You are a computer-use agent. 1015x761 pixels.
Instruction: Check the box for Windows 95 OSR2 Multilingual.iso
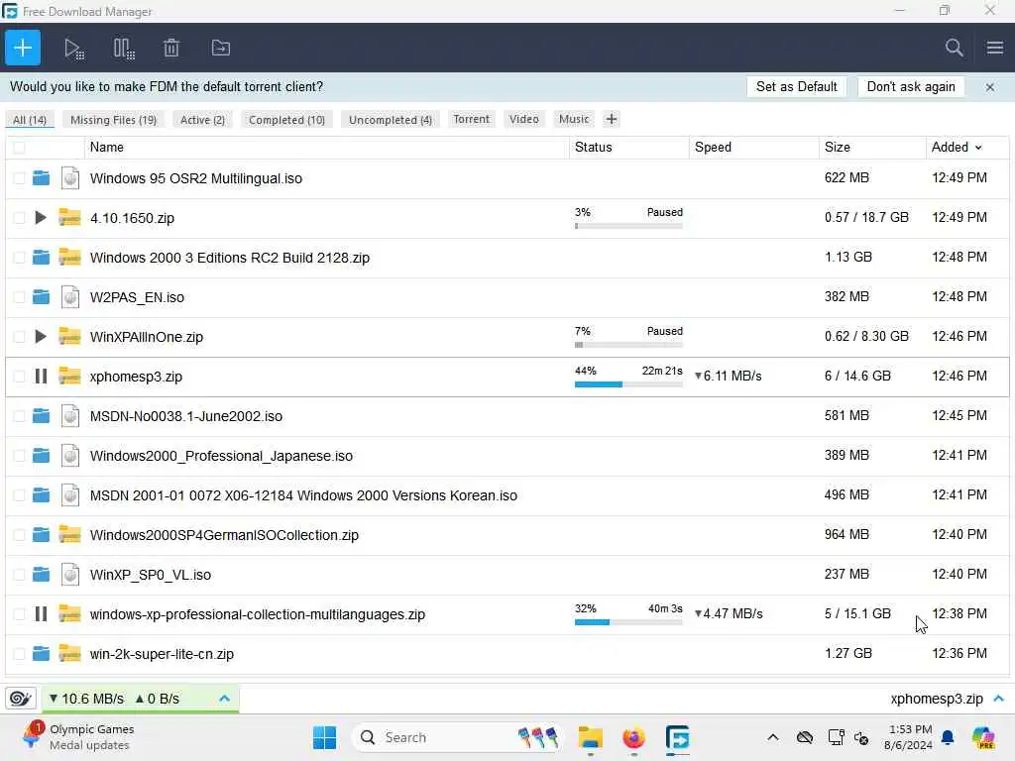tap(20, 178)
